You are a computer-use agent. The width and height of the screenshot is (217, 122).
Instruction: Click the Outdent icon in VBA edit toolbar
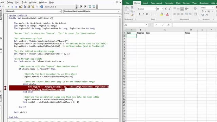coord(85,7)
